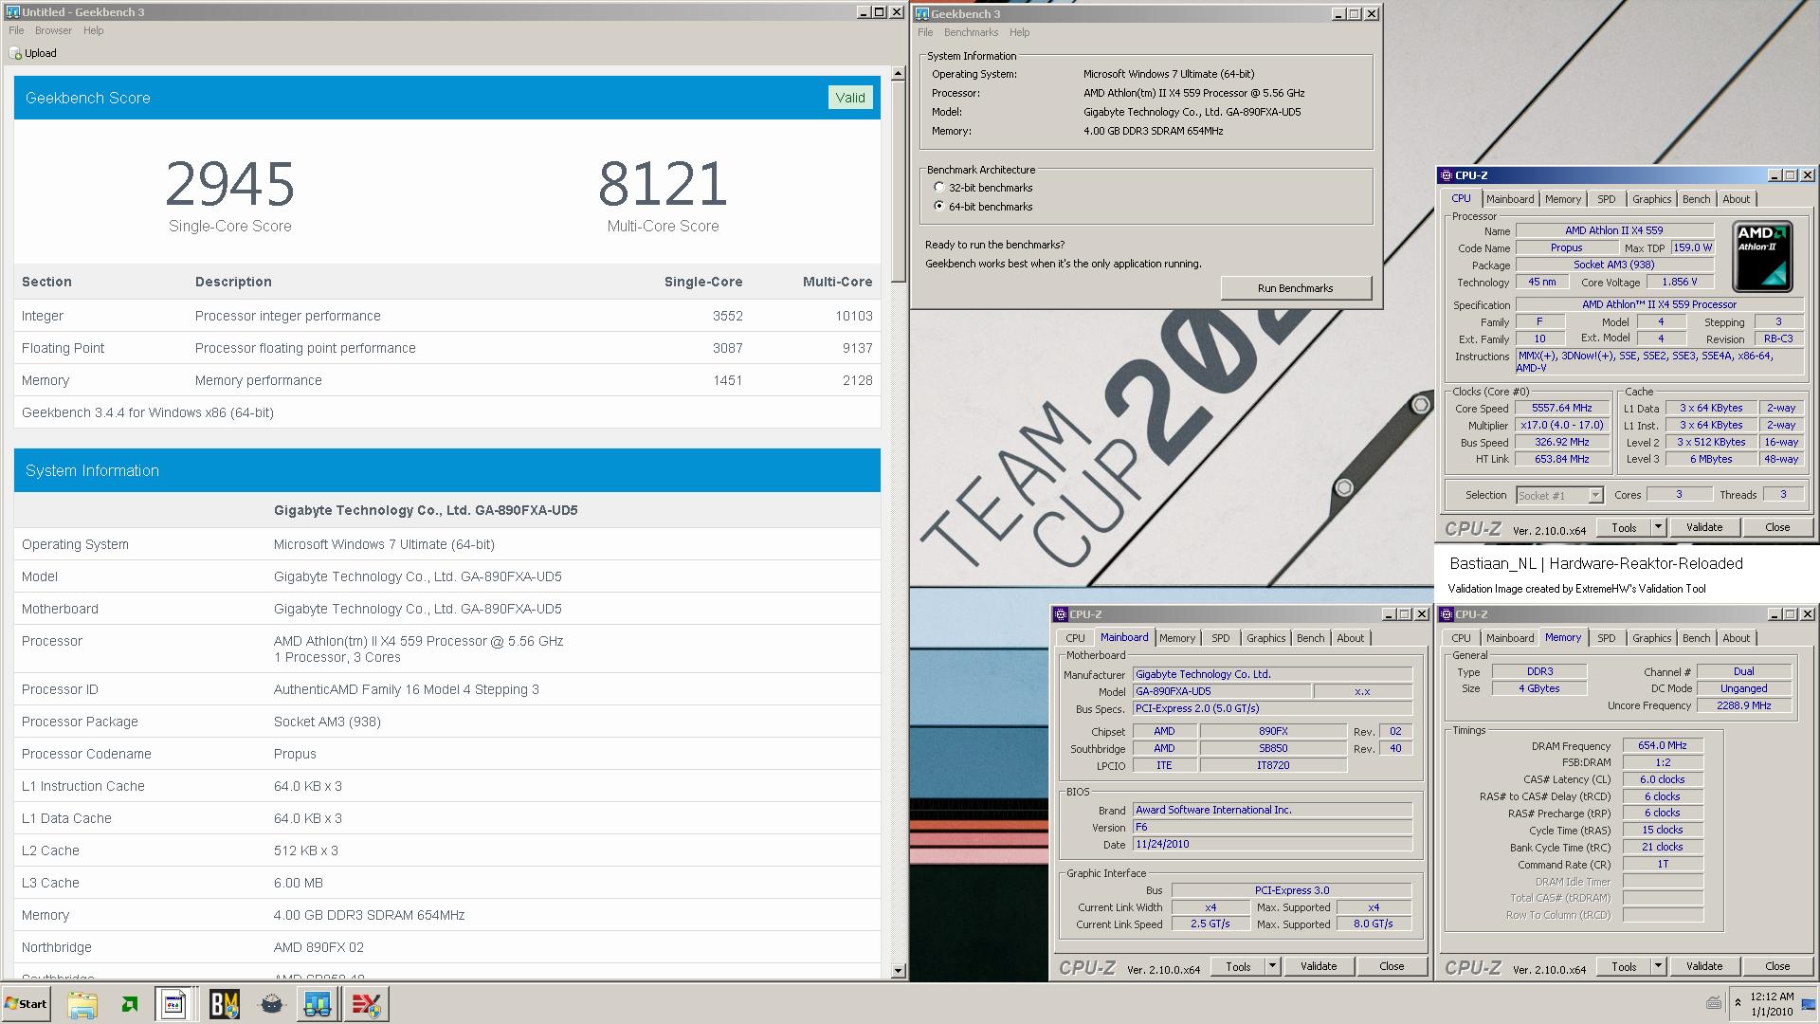Click the BIOS Date 11/24/2010 field
The height and width of the screenshot is (1024, 1820).
tap(1272, 844)
